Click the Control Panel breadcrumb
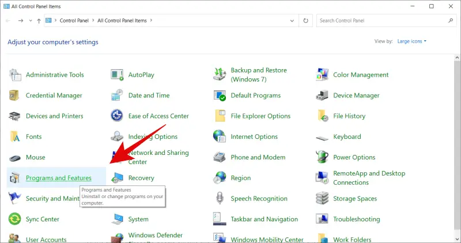This screenshot has width=461, height=243. click(x=74, y=21)
